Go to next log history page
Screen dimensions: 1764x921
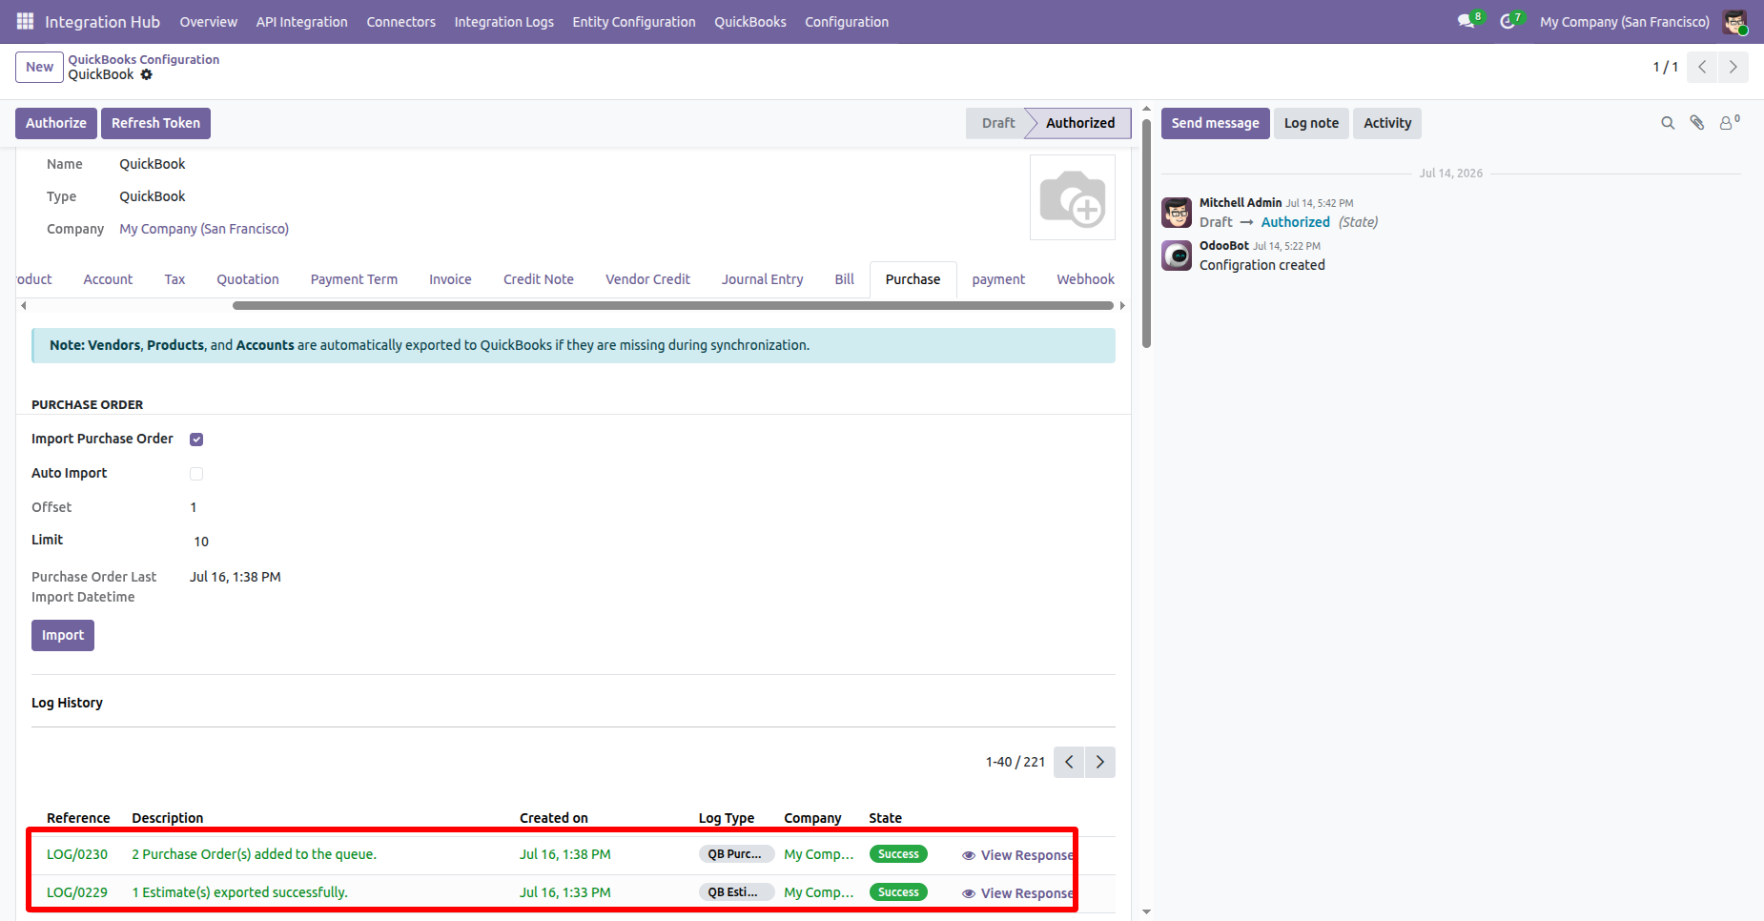pyautogui.click(x=1100, y=762)
